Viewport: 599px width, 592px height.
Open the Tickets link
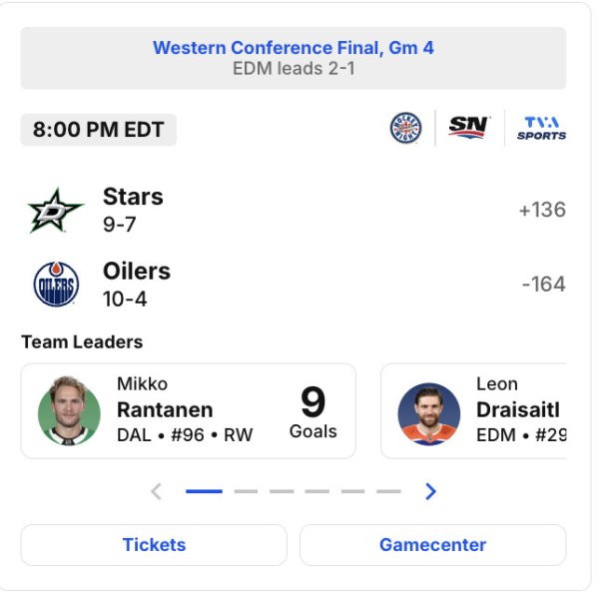[x=154, y=545]
